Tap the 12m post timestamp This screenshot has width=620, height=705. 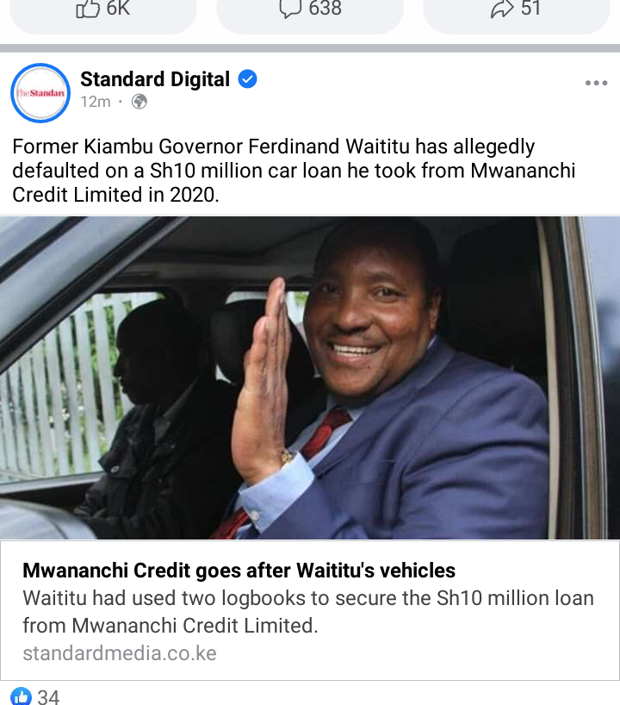click(x=96, y=102)
